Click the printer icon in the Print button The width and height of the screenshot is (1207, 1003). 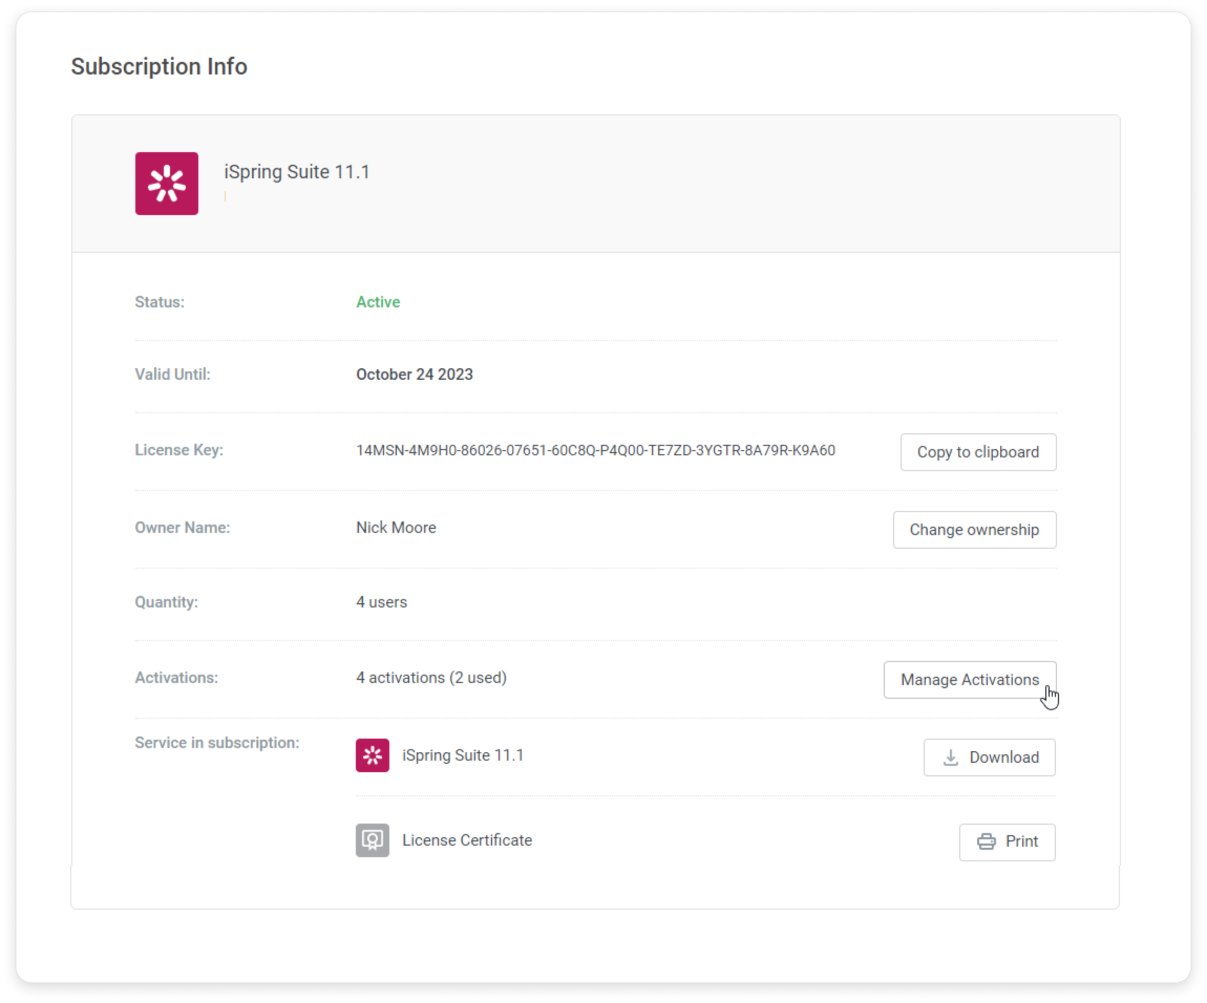click(986, 841)
